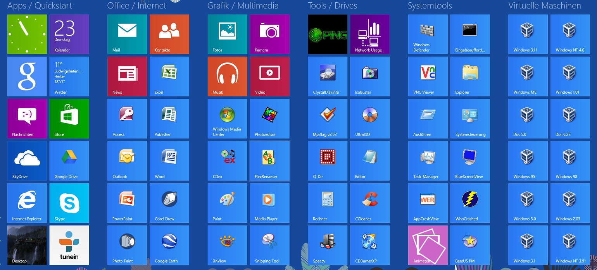Open the SkyDrive tile
This screenshot has height=270, width=597.
[x=27, y=161]
